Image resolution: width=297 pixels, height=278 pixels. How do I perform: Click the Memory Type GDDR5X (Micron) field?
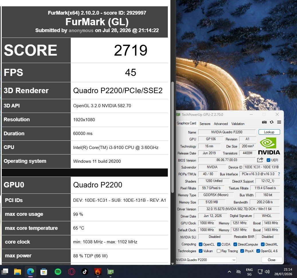click(216, 195)
